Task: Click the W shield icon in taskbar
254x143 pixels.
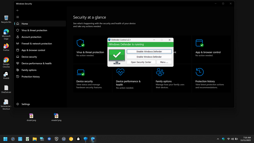Action: pos(64,139)
